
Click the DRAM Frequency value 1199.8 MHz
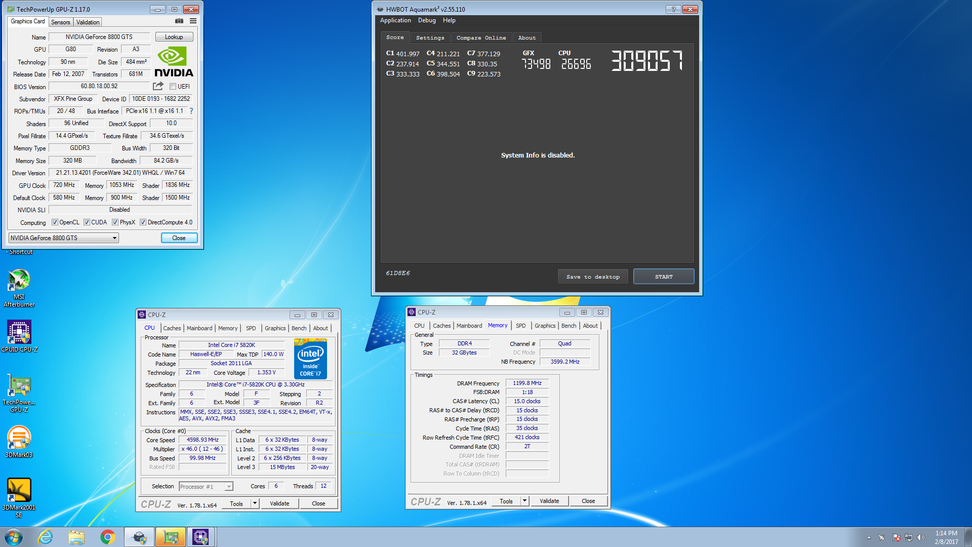point(527,383)
